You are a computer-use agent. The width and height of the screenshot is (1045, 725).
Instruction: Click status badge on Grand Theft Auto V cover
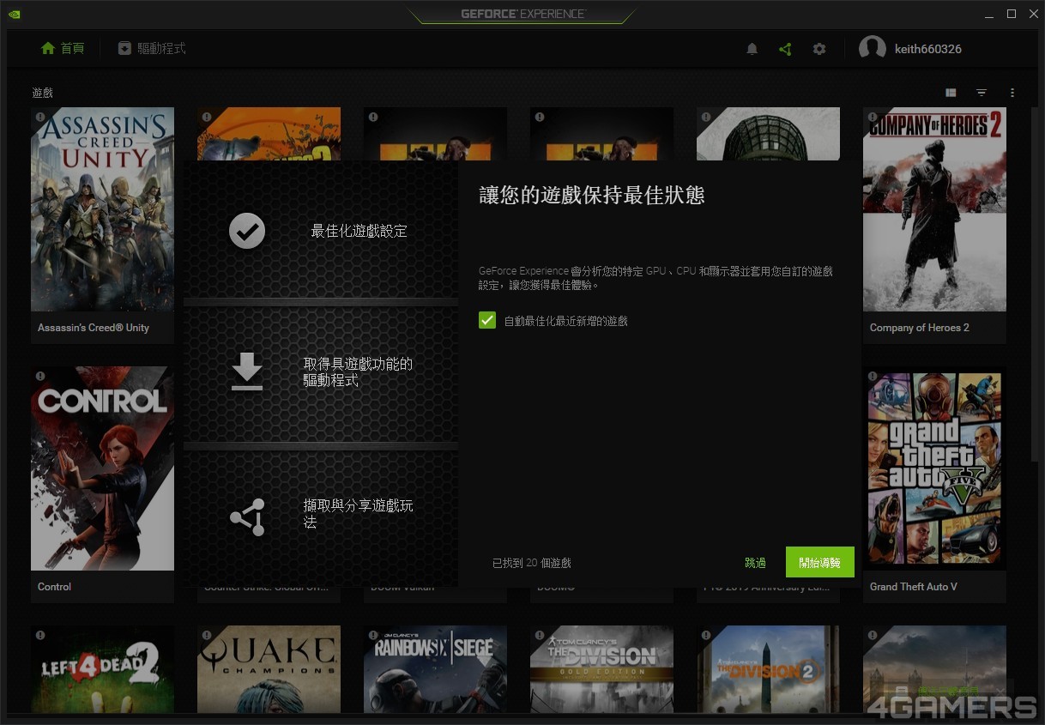coord(872,376)
